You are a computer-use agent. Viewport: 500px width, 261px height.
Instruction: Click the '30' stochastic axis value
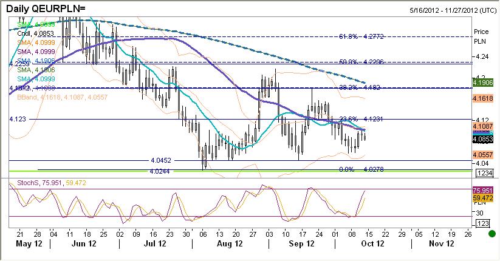pos(479,213)
